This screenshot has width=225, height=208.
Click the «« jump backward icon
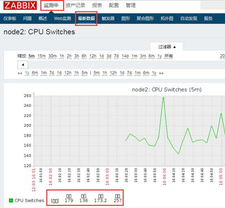click(20, 74)
